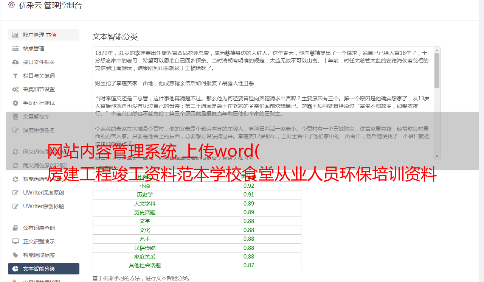Open 智能伪原创 sidebar entry

pos(43,179)
